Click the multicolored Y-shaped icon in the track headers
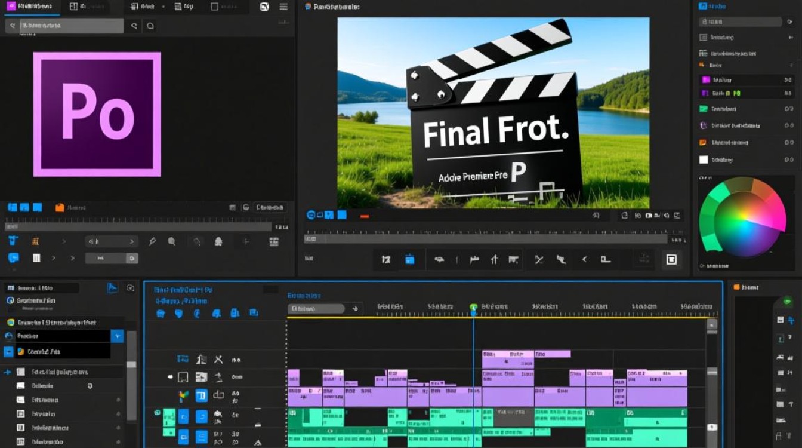 tap(184, 396)
